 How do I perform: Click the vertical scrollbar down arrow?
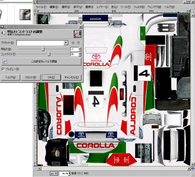pyautogui.click(x=193, y=164)
